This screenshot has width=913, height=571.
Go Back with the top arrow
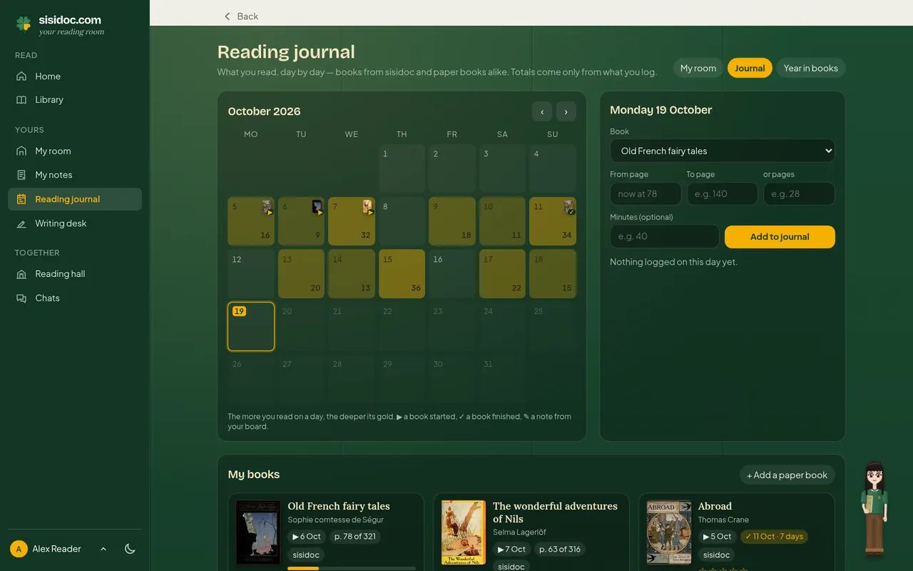[241, 16]
